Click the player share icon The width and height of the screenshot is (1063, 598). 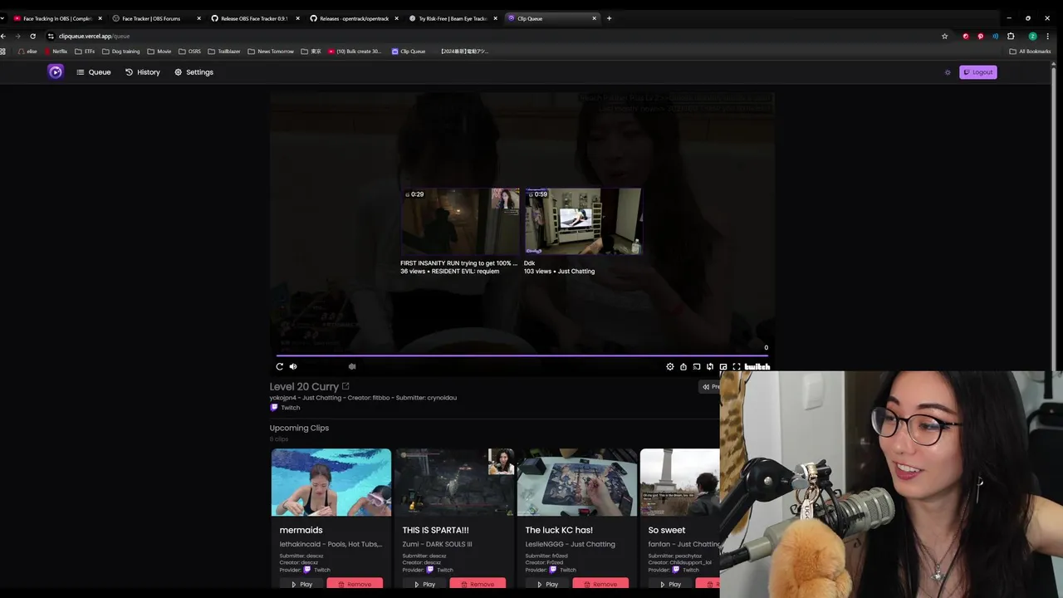683,366
